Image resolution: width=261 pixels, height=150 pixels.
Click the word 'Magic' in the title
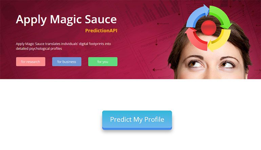[65, 20]
